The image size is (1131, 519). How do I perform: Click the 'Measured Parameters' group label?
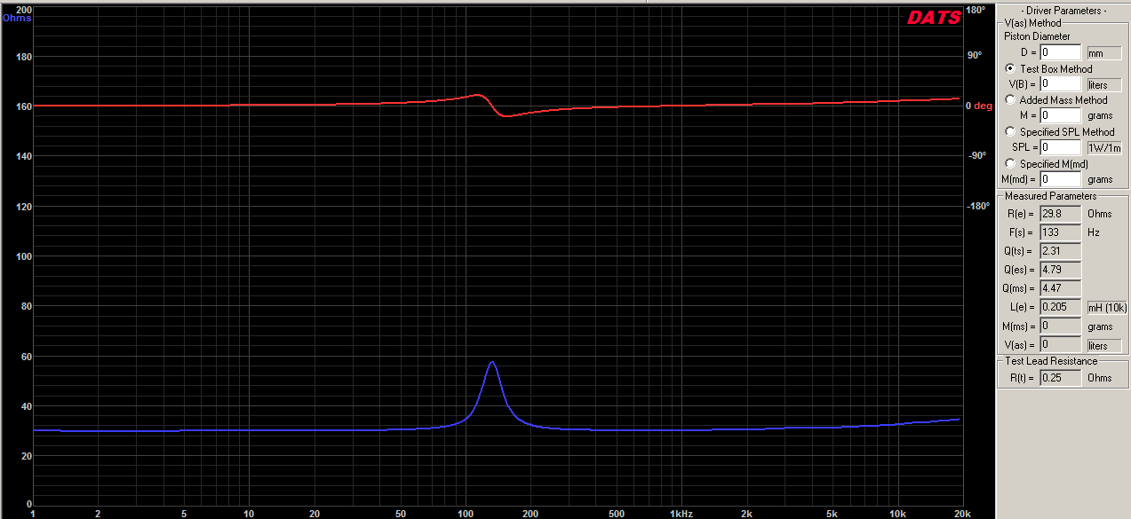tap(1050, 196)
